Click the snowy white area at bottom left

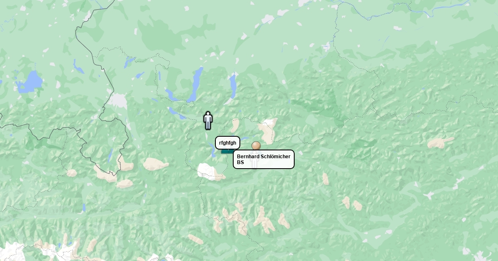pos(12,251)
